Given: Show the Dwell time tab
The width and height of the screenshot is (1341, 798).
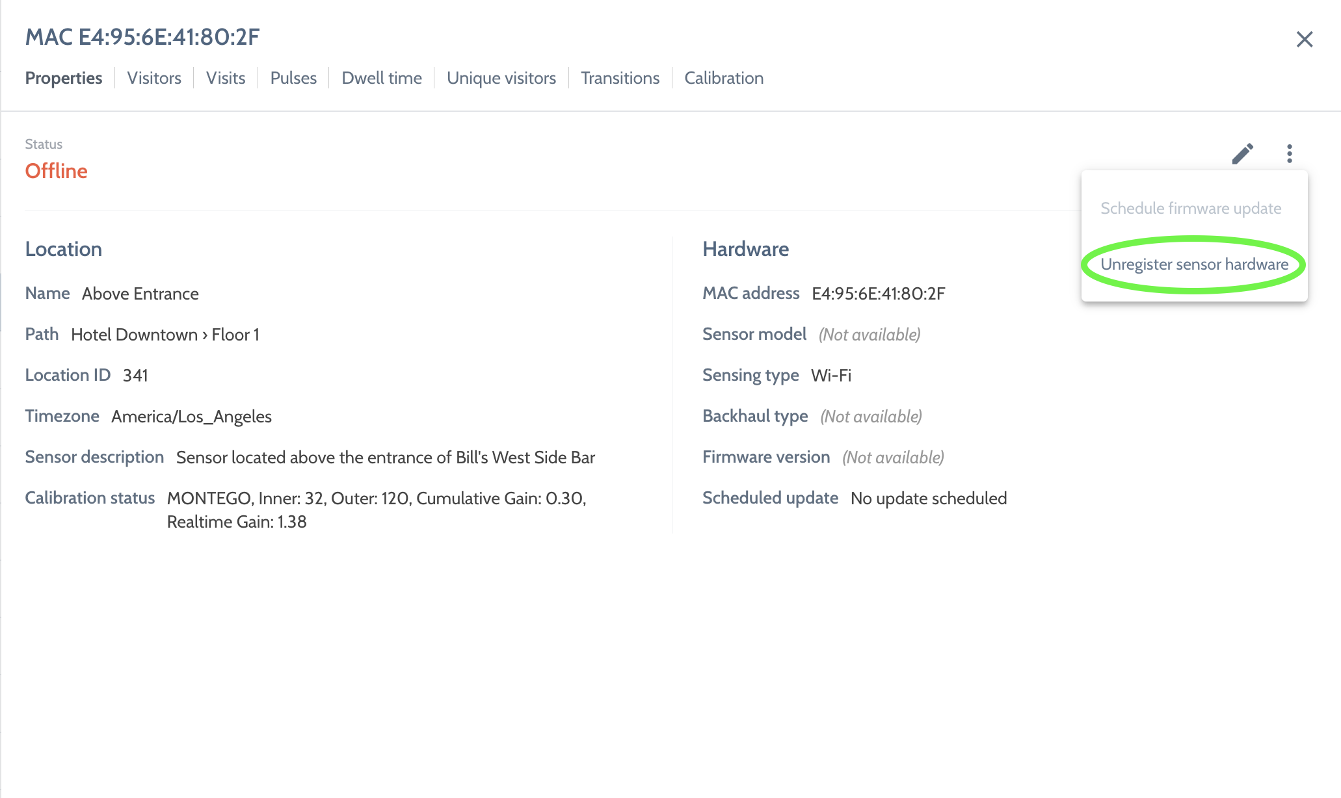Looking at the screenshot, I should coord(382,78).
